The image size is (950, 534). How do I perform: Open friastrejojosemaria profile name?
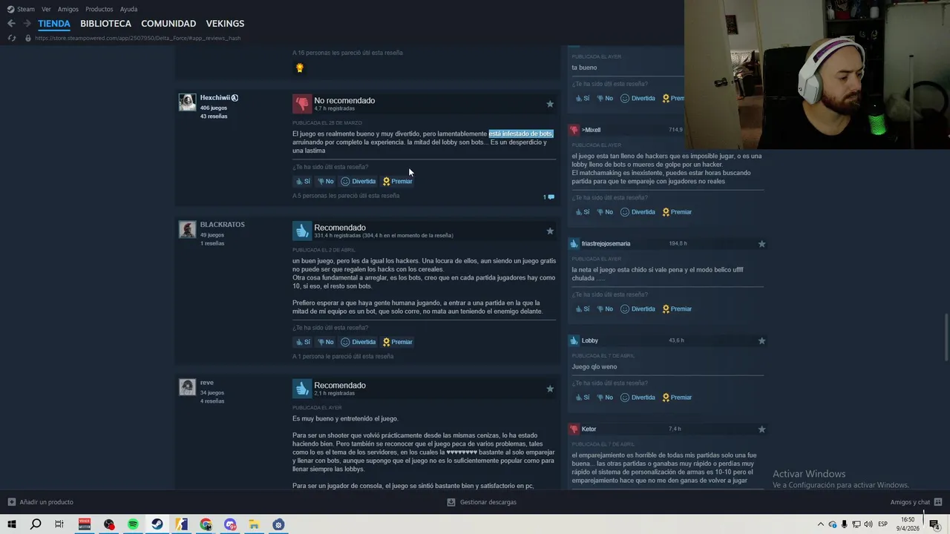tap(606, 244)
